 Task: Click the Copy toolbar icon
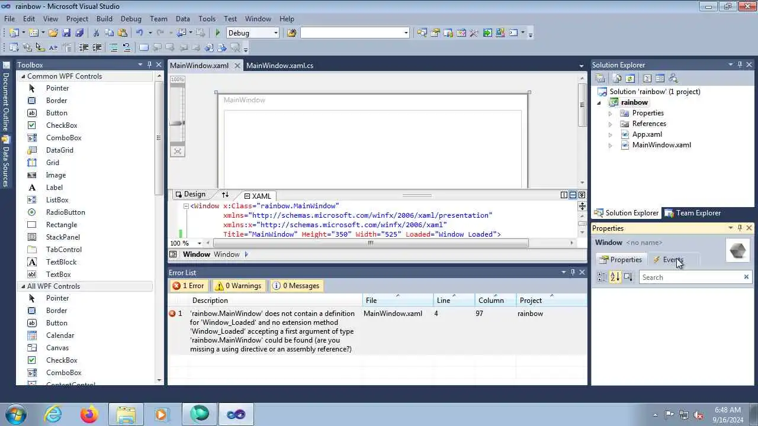pos(110,33)
